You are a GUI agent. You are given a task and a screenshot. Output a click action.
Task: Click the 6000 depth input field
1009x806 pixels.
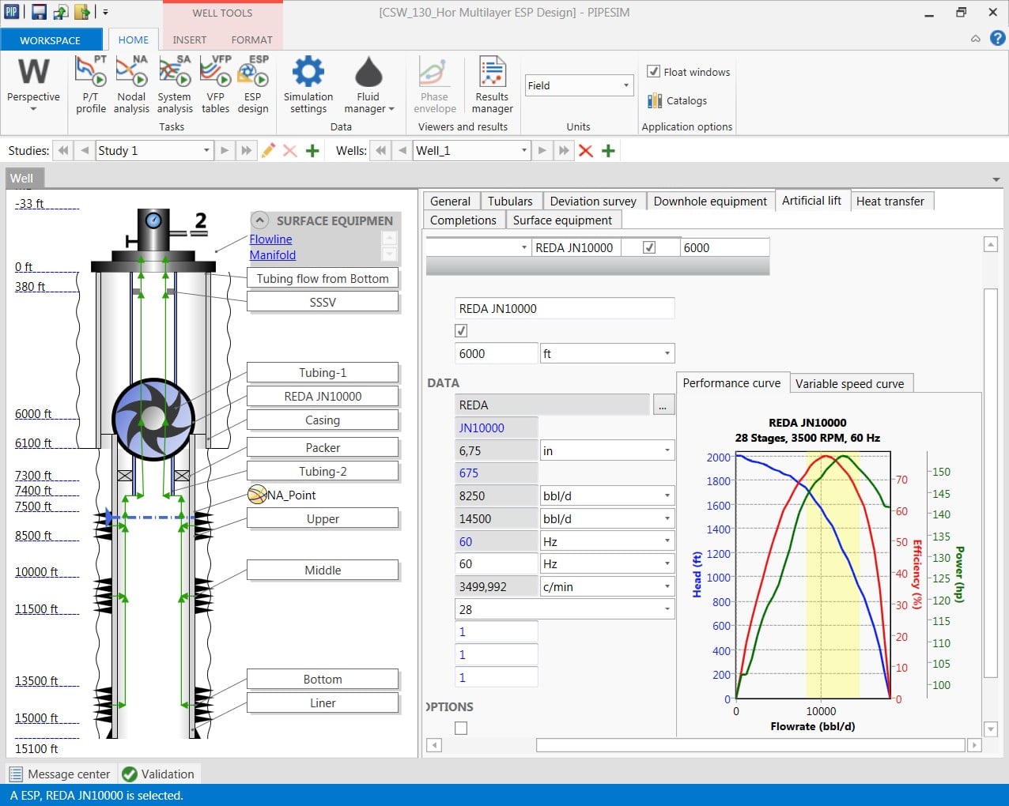tap(497, 353)
